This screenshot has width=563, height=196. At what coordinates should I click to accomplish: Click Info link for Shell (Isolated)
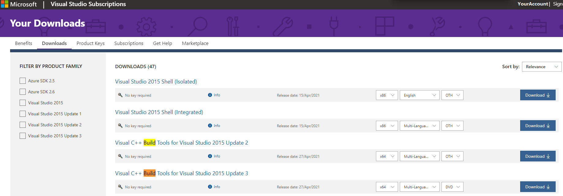(x=217, y=95)
